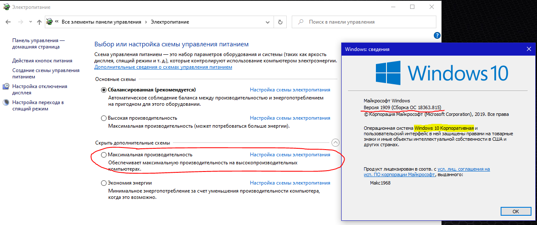The image size is (537, 225).
Task: Open 'Создание схемы управления питанием' link
Action: pos(46,74)
